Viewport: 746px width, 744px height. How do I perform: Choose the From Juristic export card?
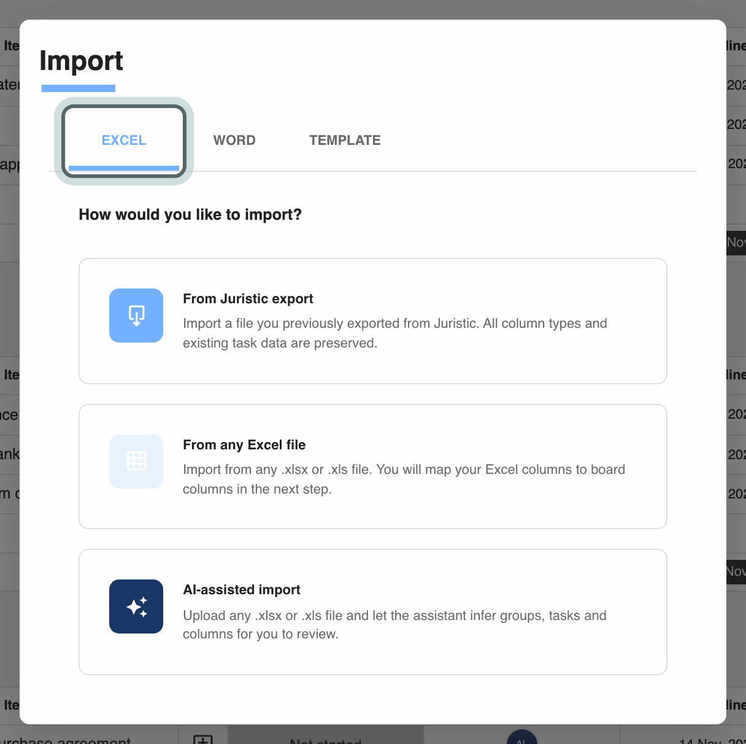coord(373,321)
